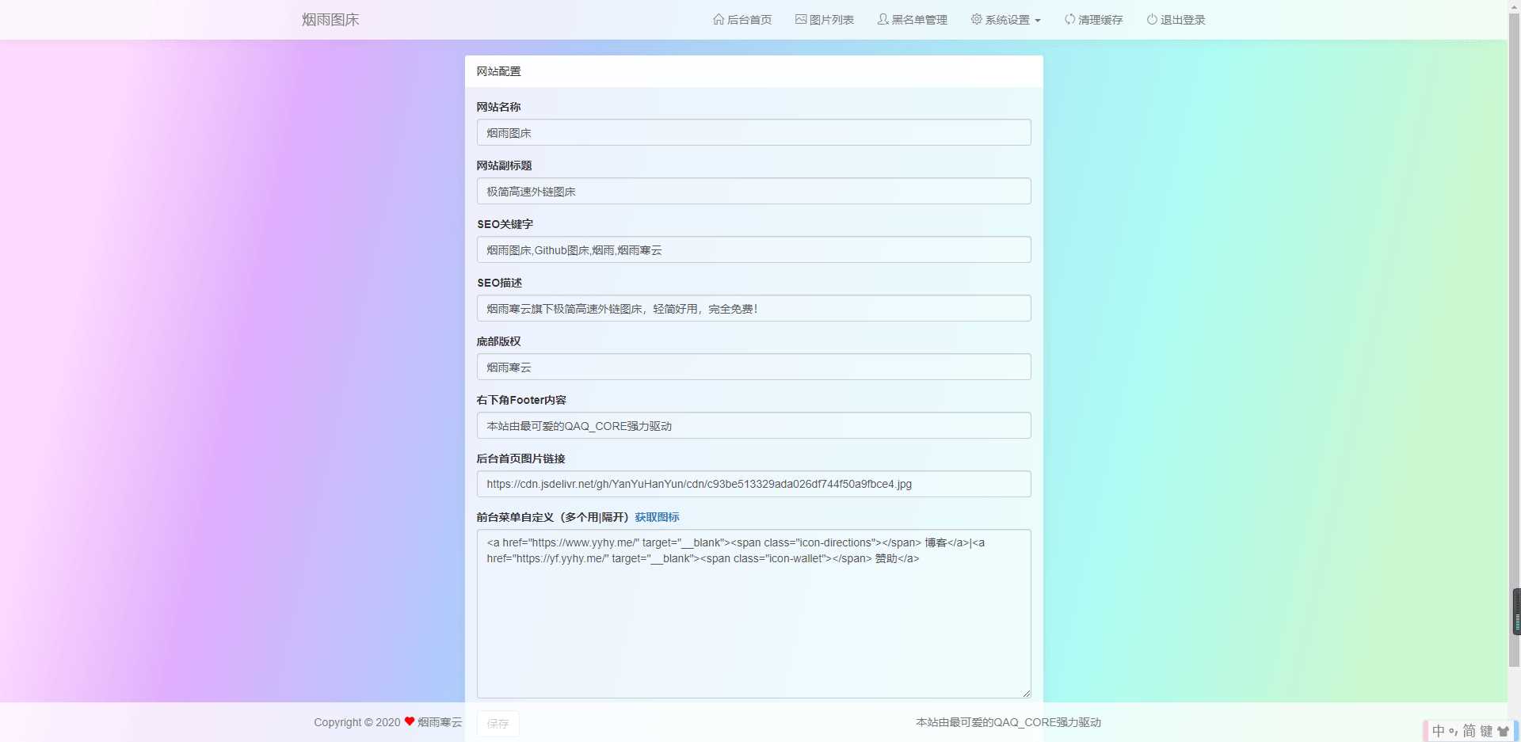Click the home icon beside 后台首页
The width and height of the screenshot is (1521, 742).
pos(719,20)
